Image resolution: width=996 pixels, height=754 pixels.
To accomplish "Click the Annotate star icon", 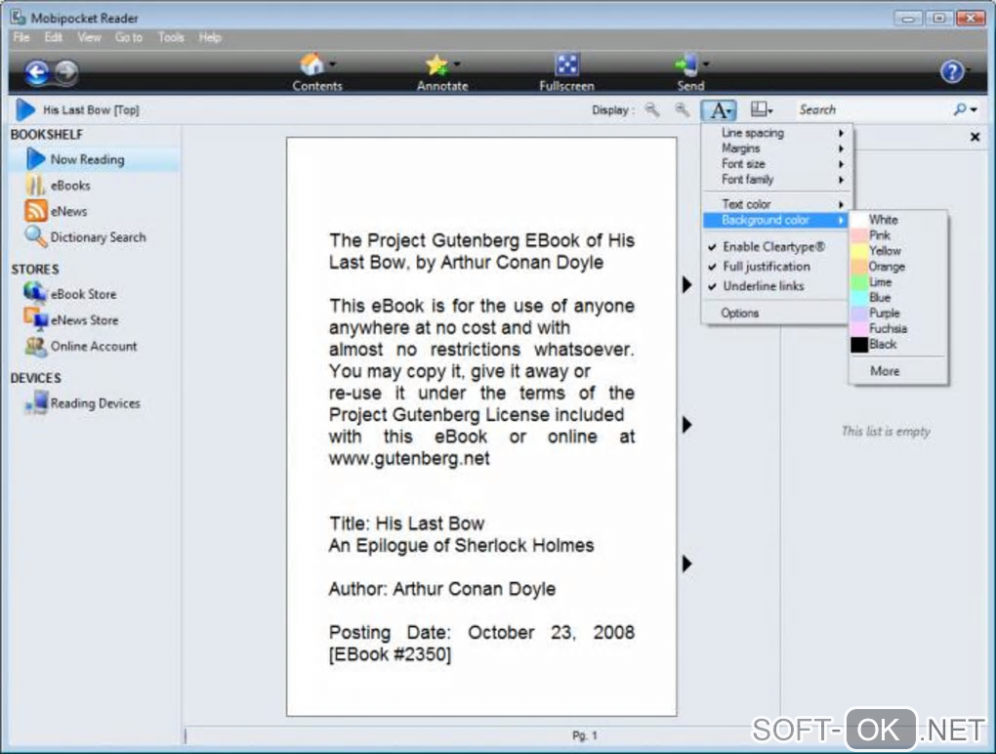I will pos(437,64).
